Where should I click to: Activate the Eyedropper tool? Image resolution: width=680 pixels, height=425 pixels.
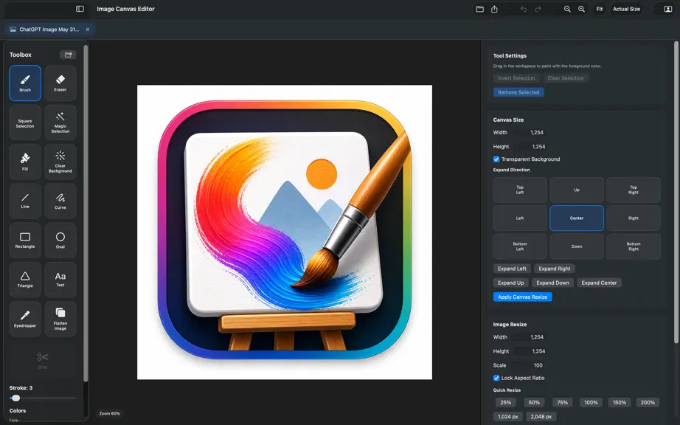point(25,319)
